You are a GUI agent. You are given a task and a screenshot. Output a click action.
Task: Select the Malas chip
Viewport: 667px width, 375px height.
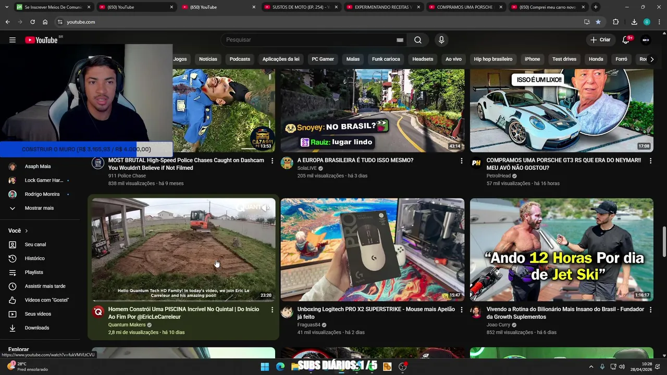[353, 59]
